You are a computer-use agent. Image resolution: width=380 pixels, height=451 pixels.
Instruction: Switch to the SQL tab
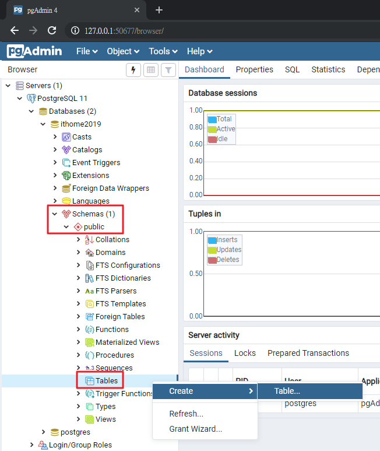pos(293,69)
